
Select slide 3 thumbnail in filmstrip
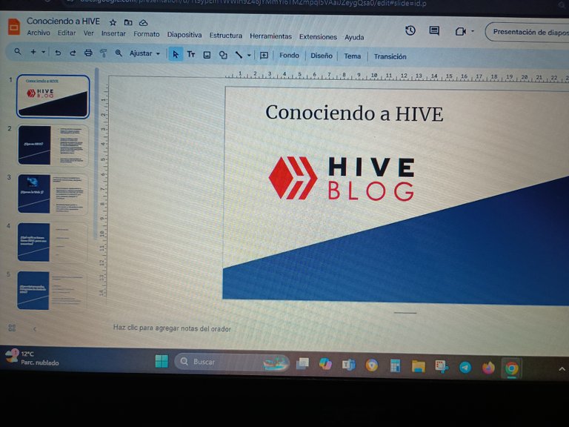(53, 194)
